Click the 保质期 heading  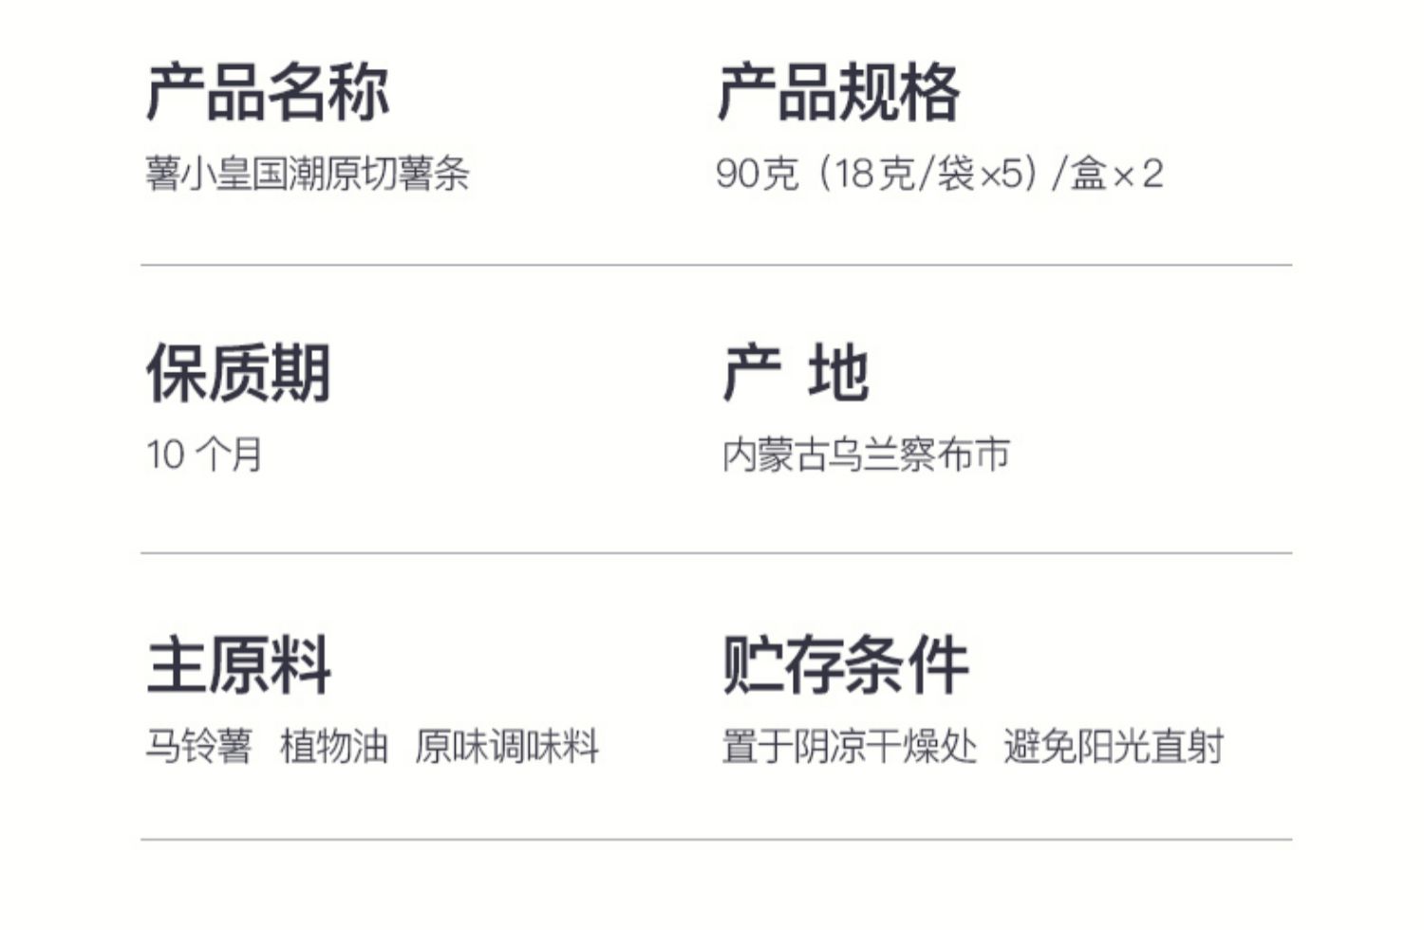pyautogui.click(x=238, y=374)
